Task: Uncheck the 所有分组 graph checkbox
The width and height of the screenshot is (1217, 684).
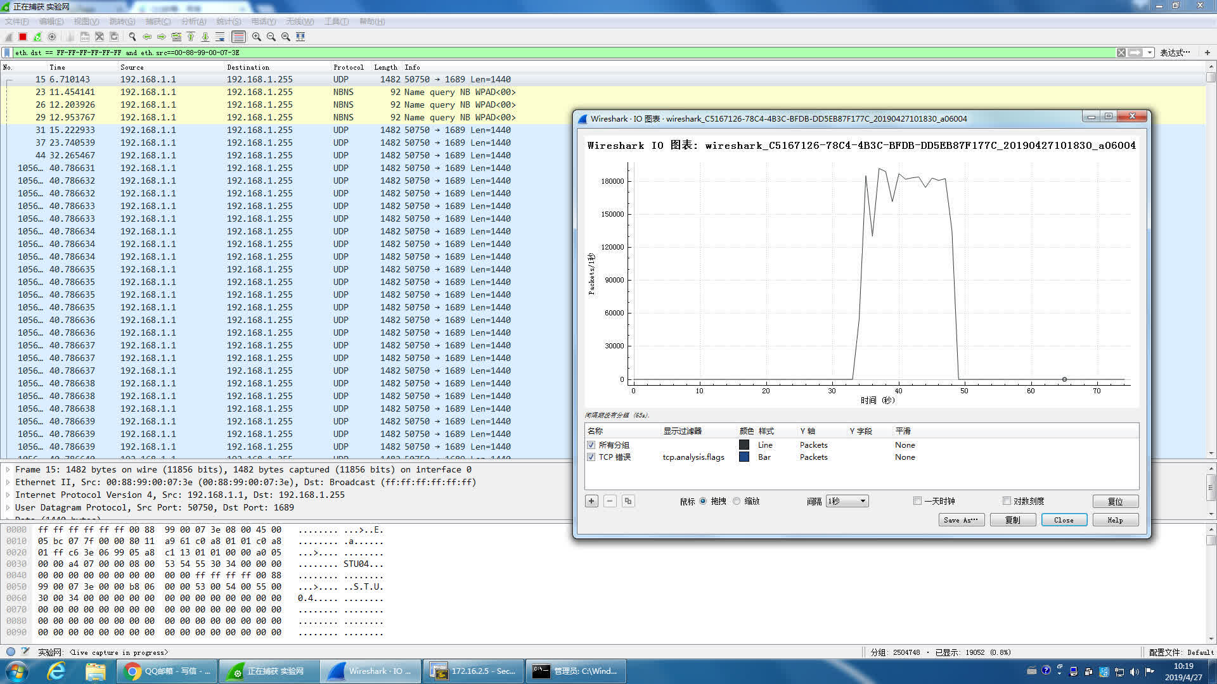Action: [591, 445]
